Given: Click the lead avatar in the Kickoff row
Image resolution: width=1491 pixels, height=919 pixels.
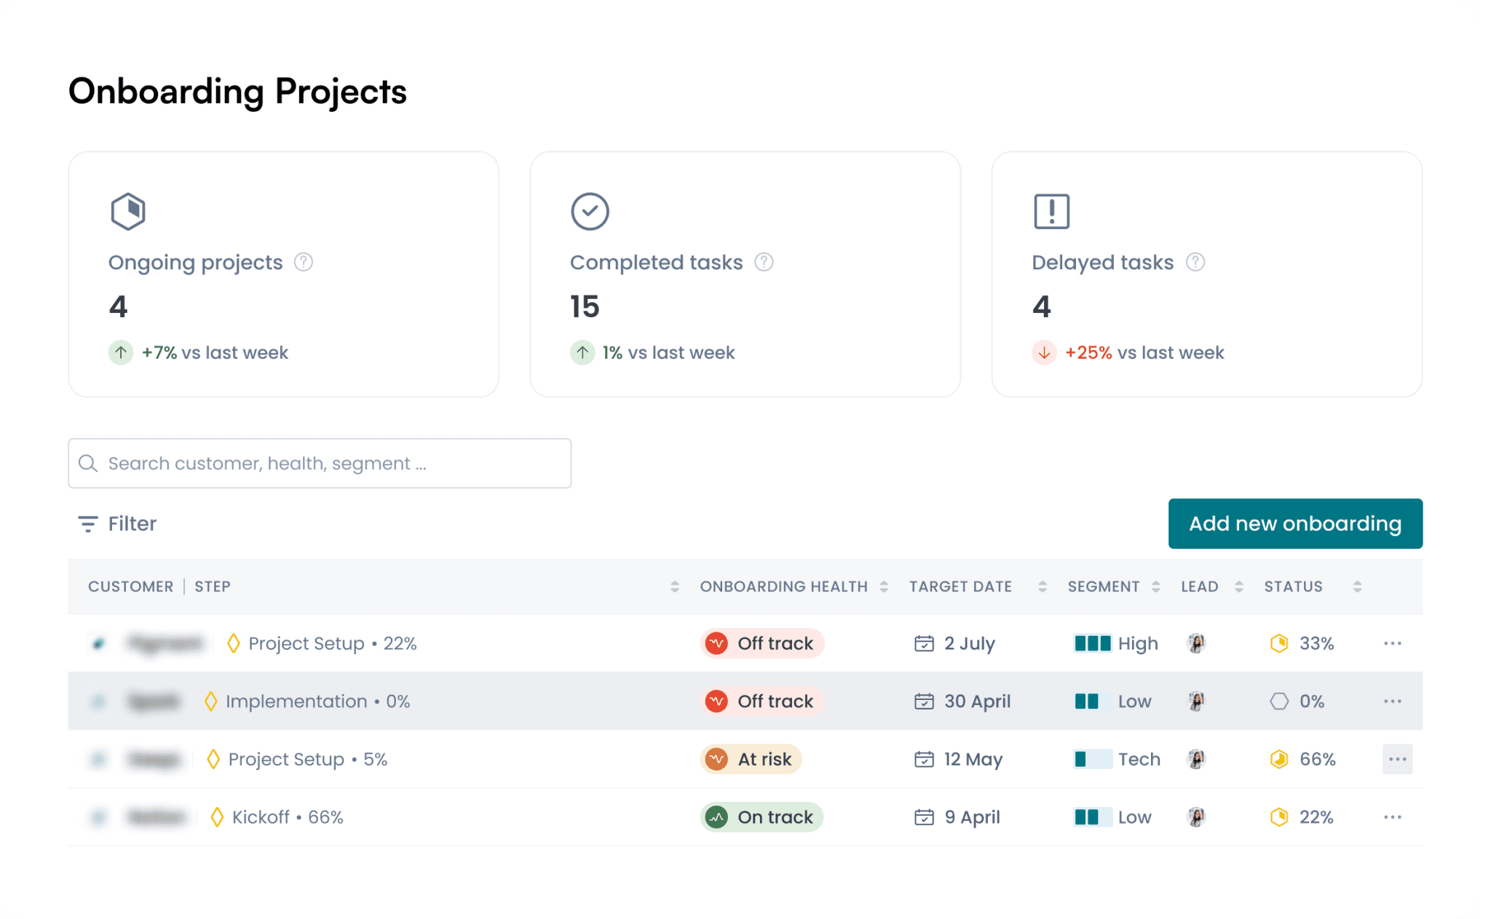Looking at the screenshot, I should (x=1198, y=816).
